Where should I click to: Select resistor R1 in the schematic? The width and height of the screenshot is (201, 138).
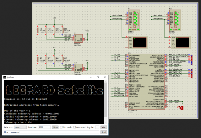tap(63, 30)
